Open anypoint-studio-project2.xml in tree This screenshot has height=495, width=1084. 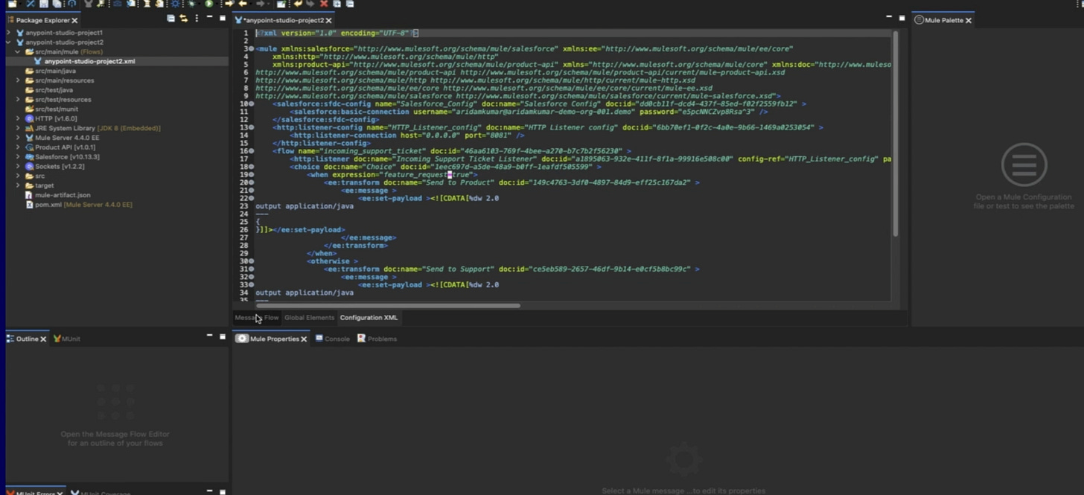pos(89,62)
